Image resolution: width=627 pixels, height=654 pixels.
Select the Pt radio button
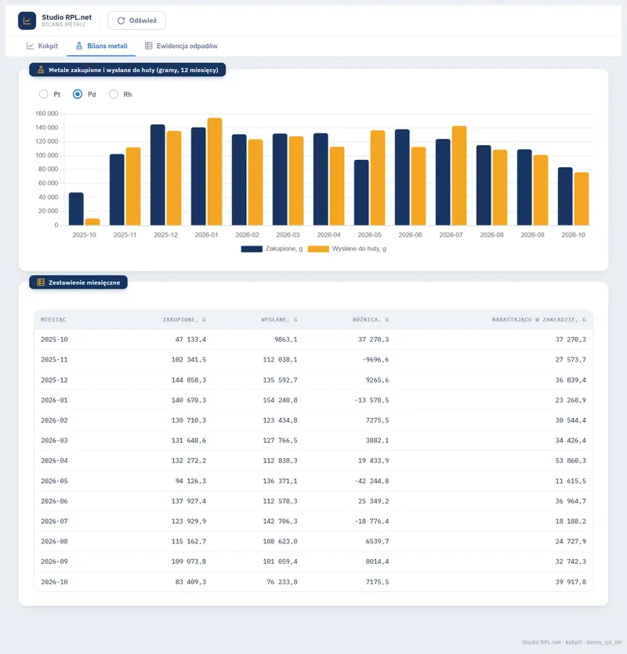(x=43, y=94)
